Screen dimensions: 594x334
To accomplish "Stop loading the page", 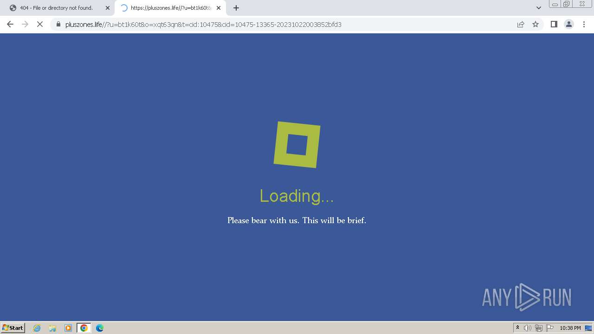I will tap(40, 24).
